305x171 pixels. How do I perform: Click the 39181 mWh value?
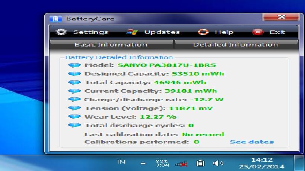coord(191,91)
